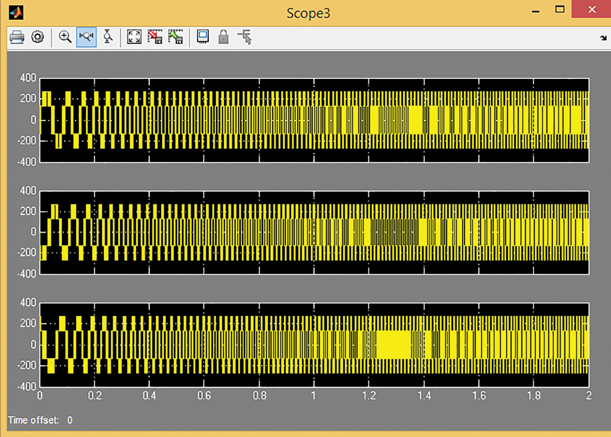
Task: Click the Autoscale axes icon
Action: (134, 37)
